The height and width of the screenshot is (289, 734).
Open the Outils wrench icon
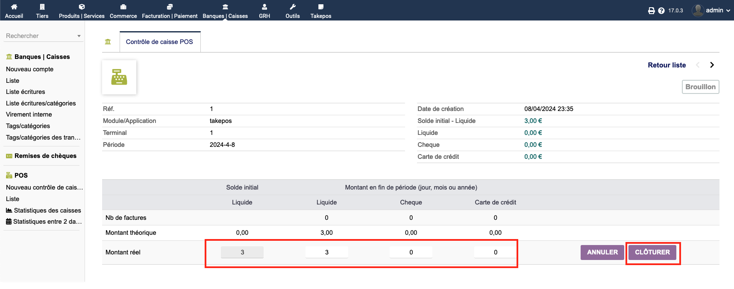pyautogui.click(x=293, y=7)
